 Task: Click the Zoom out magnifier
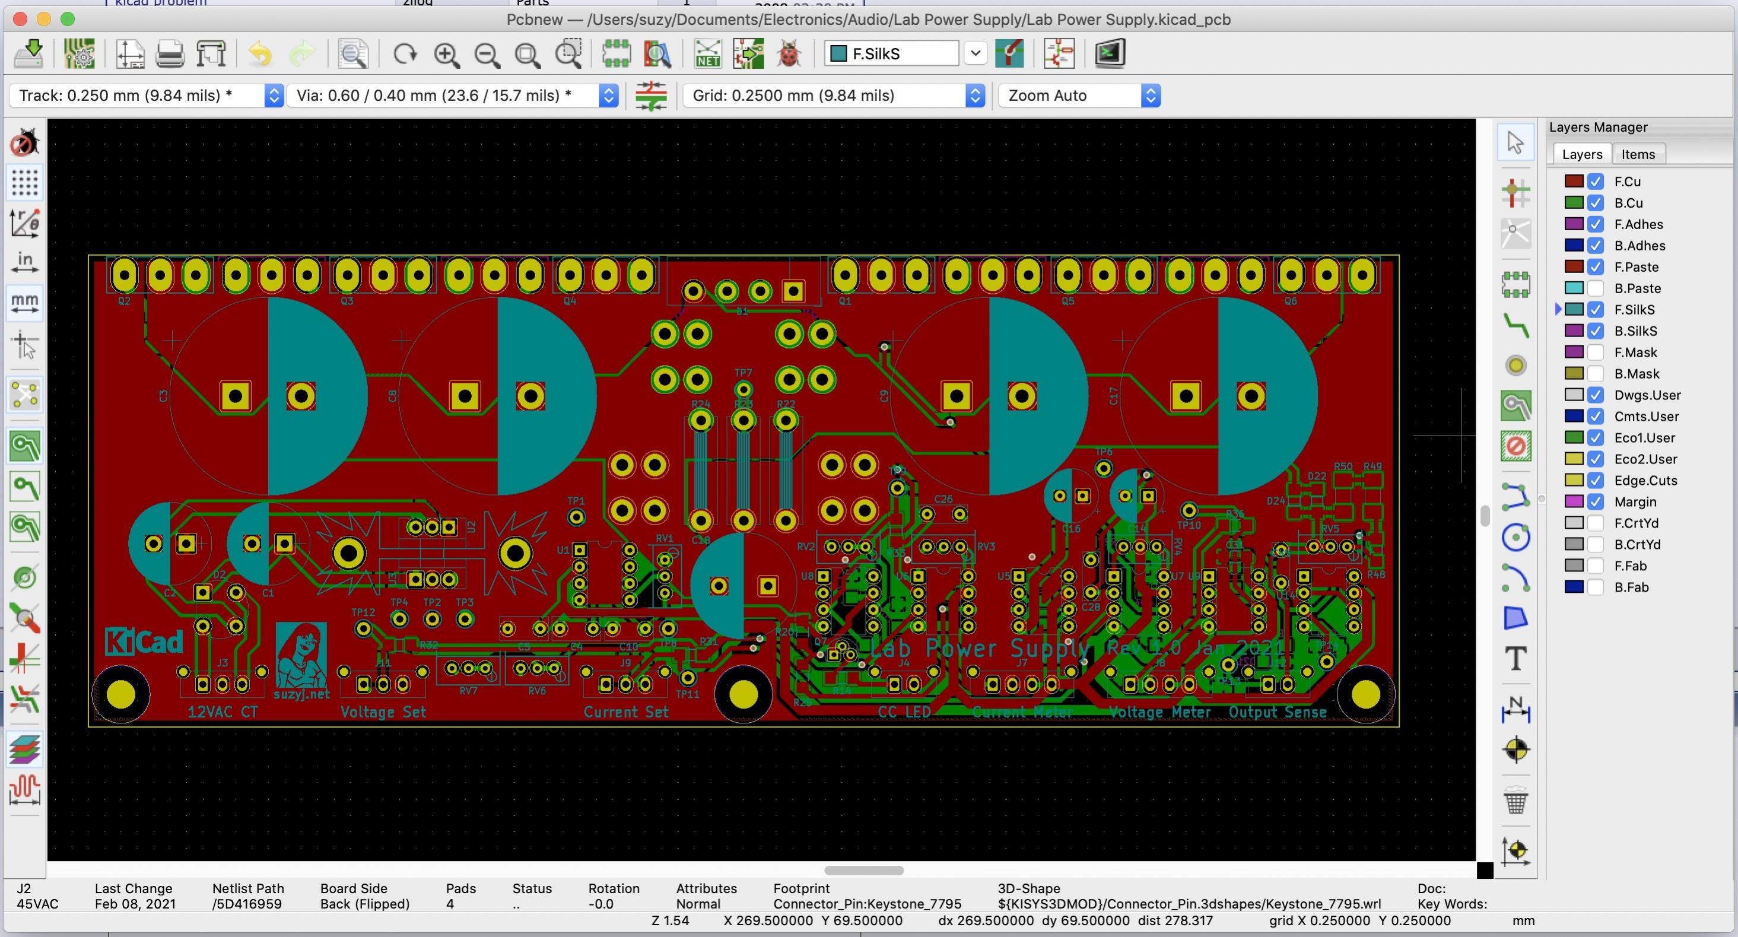pyautogui.click(x=487, y=55)
